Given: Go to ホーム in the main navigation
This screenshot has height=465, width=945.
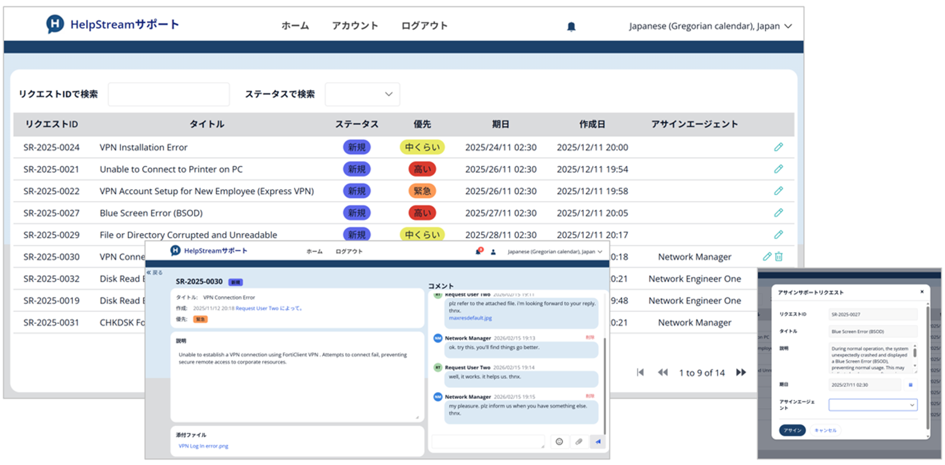Looking at the screenshot, I should (295, 26).
